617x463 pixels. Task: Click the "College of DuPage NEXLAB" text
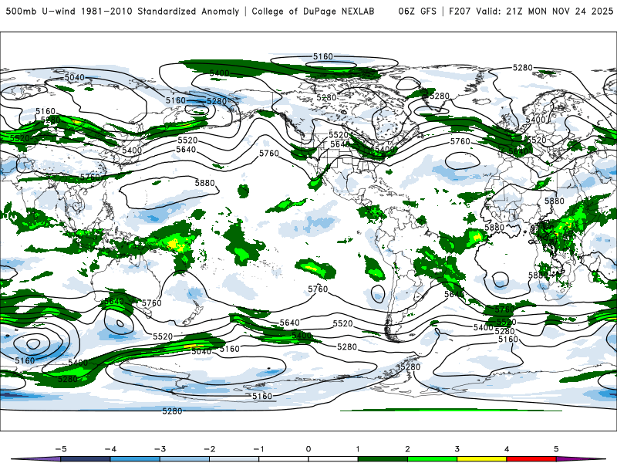coord(313,11)
